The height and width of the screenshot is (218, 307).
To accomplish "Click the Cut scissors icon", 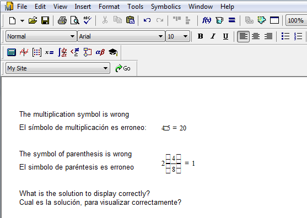I will (105, 20).
